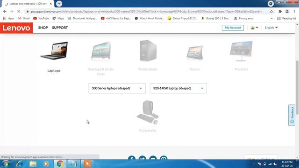Click the My Account button
Image resolution: width=299 pixels, height=168 pixels.
point(233,28)
